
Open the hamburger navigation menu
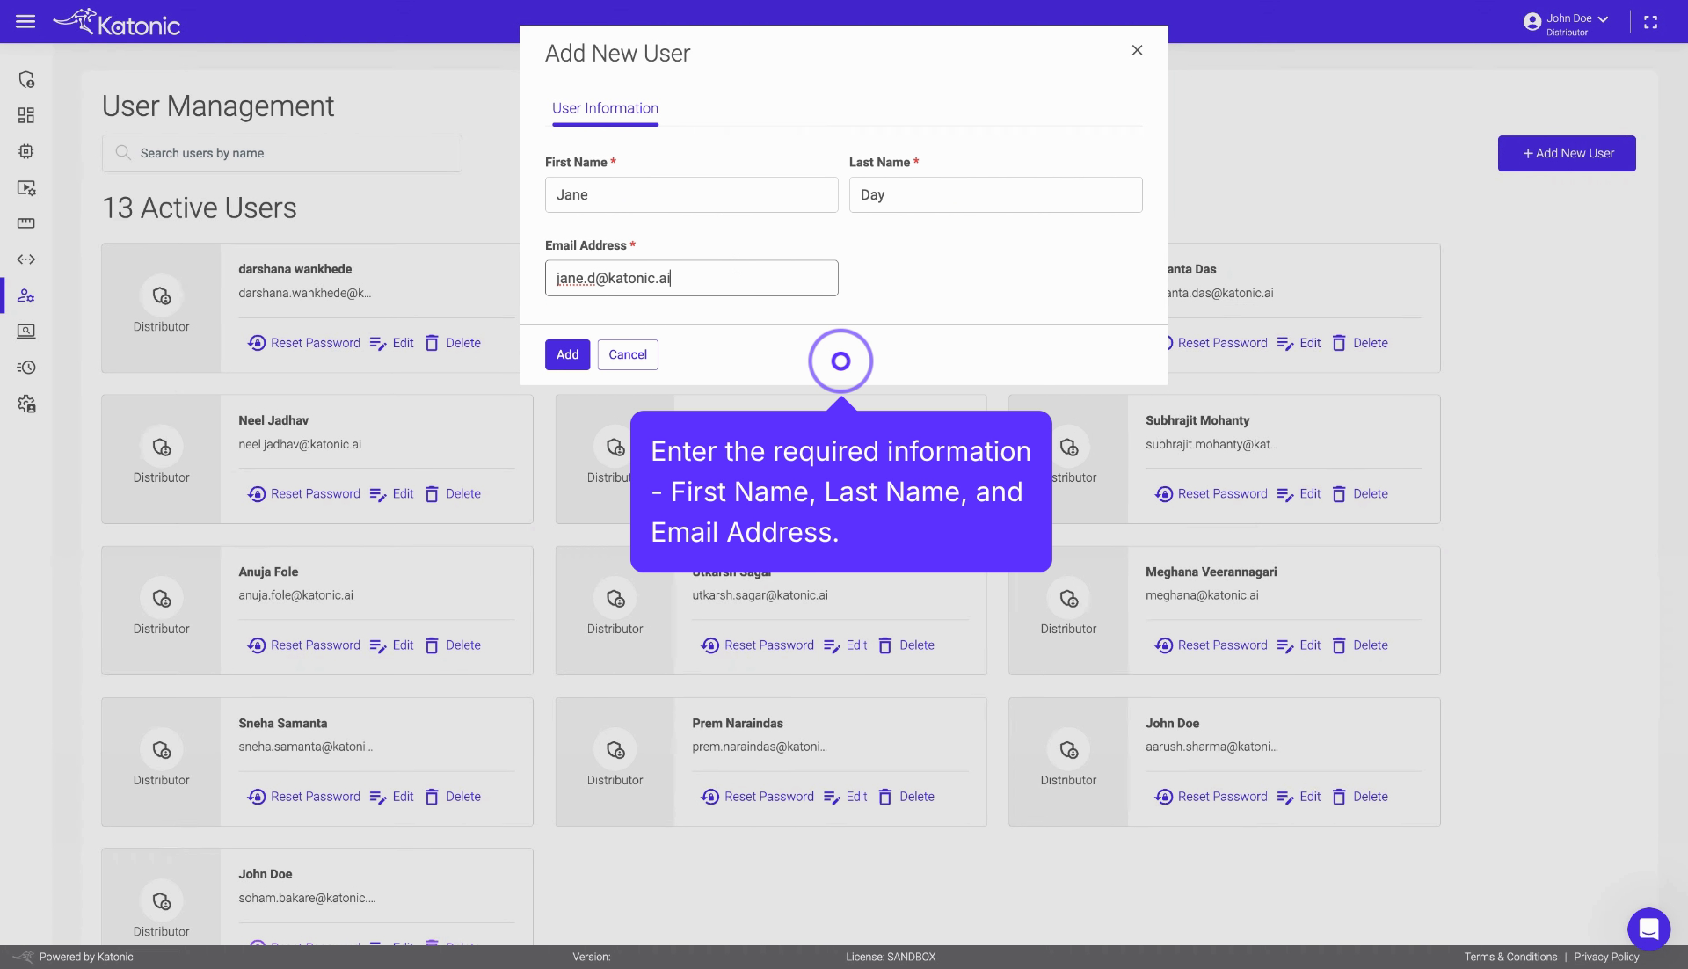pyautogui.click(x=25, y=21)
